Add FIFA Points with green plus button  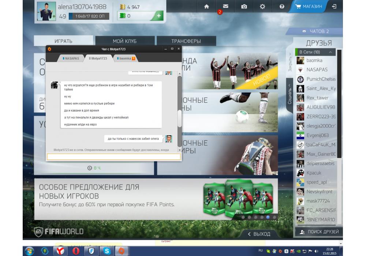(158, 16)
